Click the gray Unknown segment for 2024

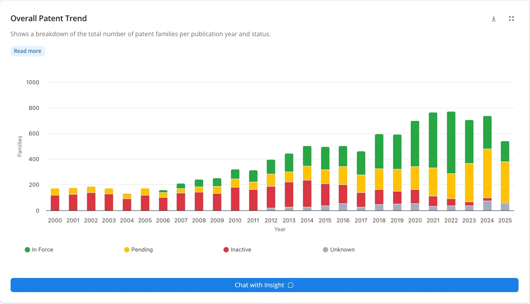tap(487, 206)
